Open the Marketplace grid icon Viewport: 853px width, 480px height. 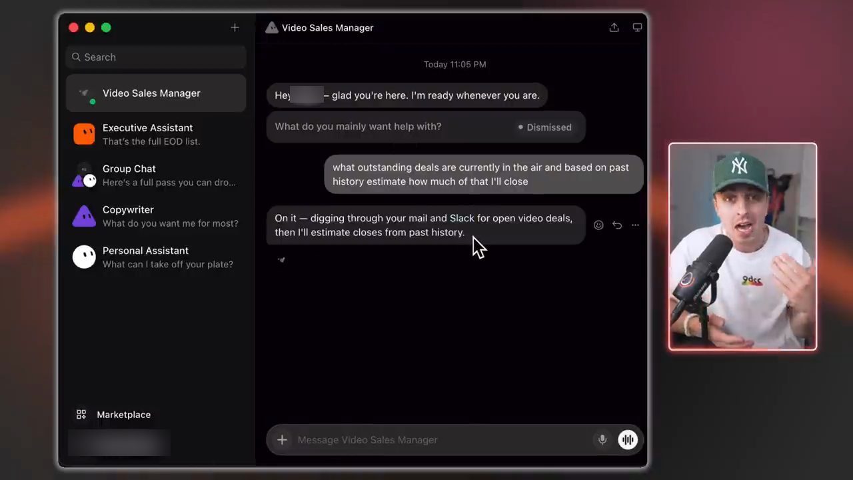point(81,415)
